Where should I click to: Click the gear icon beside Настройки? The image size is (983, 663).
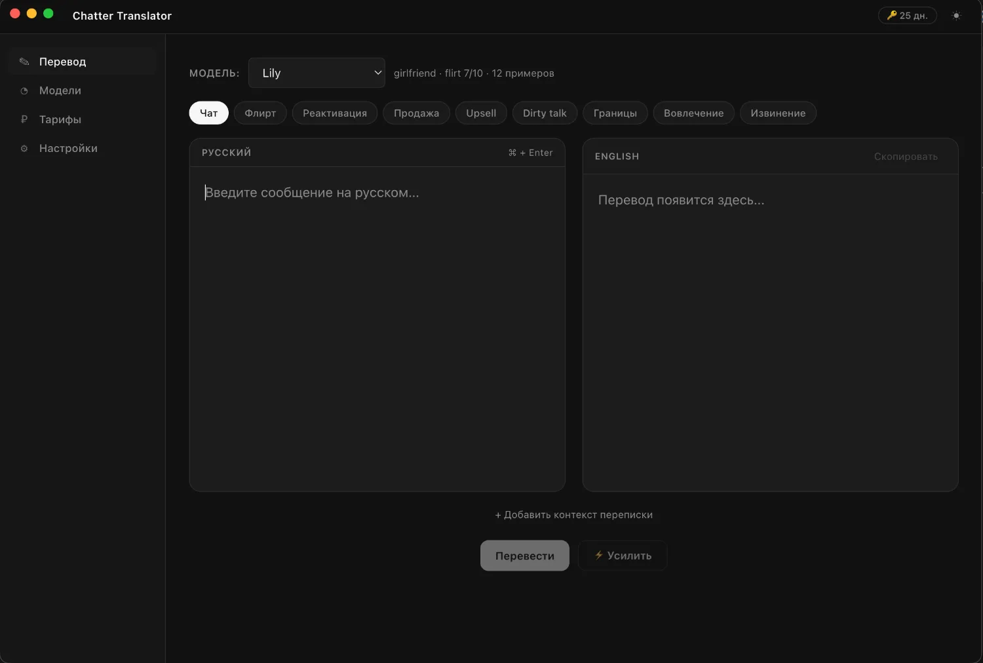24,148
